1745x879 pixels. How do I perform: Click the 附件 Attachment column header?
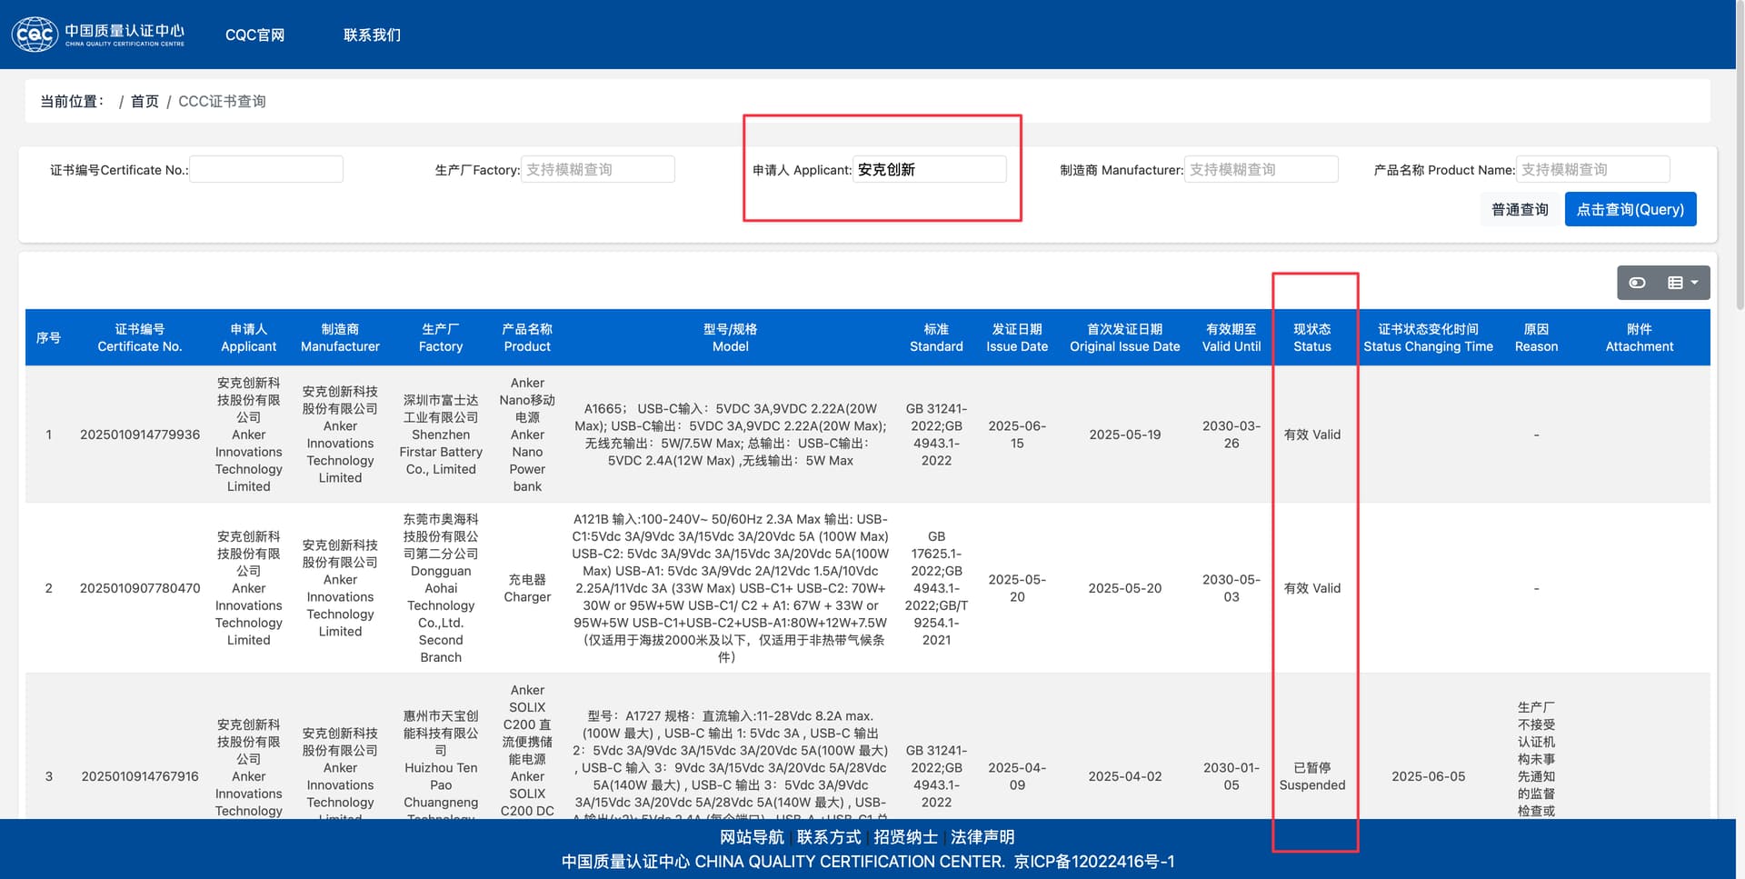1640,337
